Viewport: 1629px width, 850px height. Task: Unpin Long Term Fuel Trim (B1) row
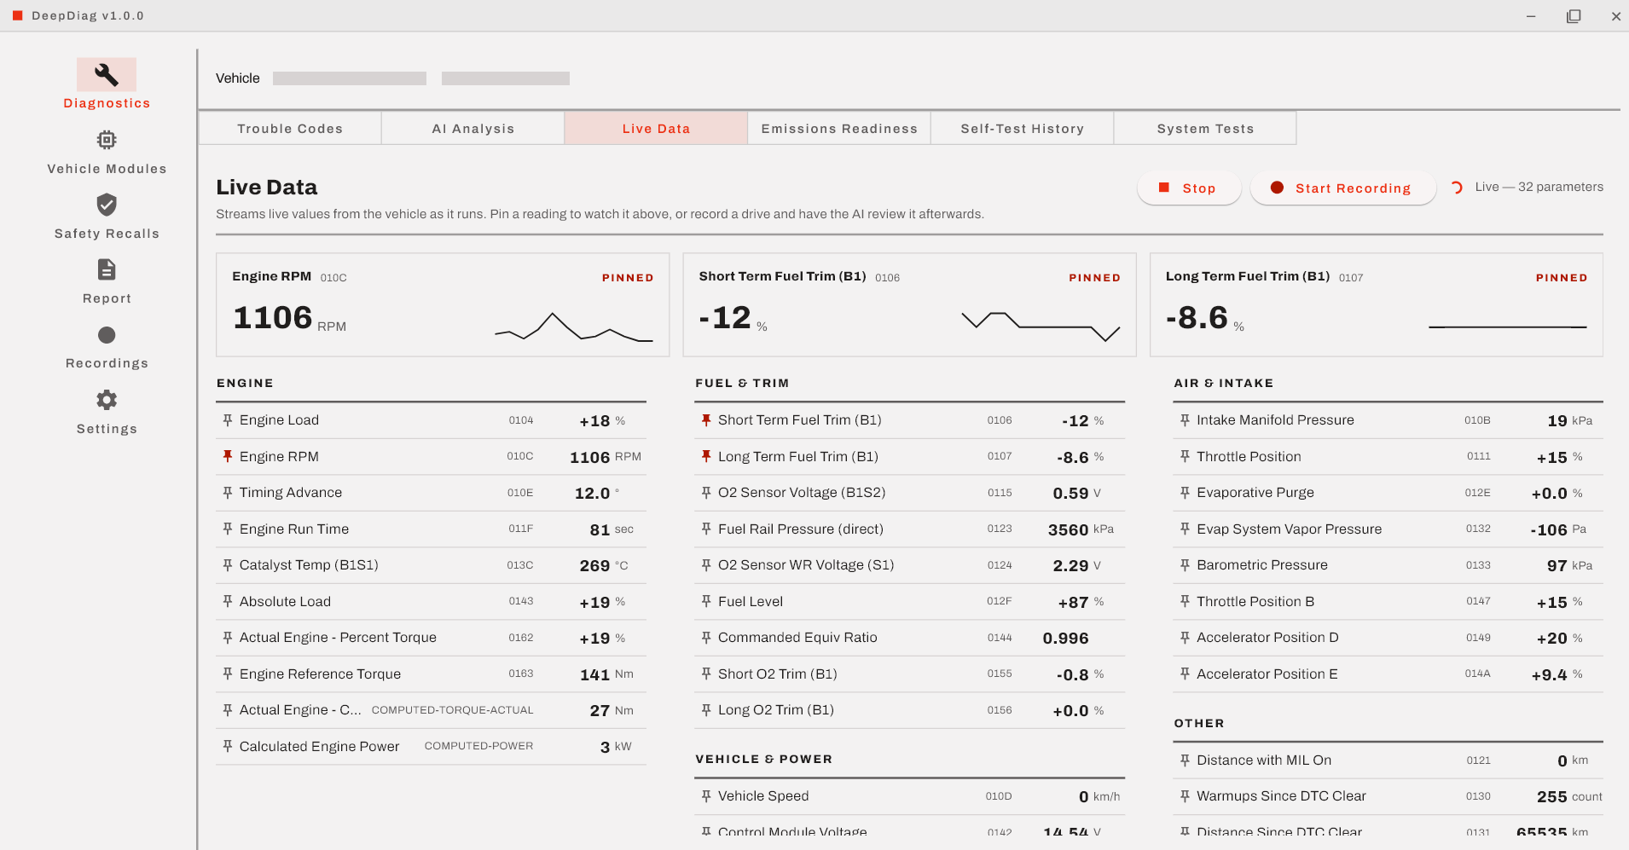click(x=706, y=456)
